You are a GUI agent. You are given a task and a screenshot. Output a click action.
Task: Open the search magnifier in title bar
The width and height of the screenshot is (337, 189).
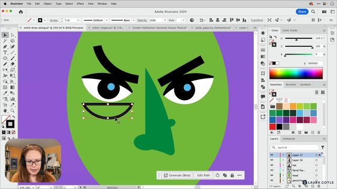pos(313,12)
